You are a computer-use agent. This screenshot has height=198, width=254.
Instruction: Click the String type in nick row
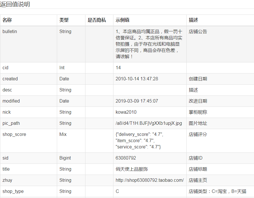(65, 112)
